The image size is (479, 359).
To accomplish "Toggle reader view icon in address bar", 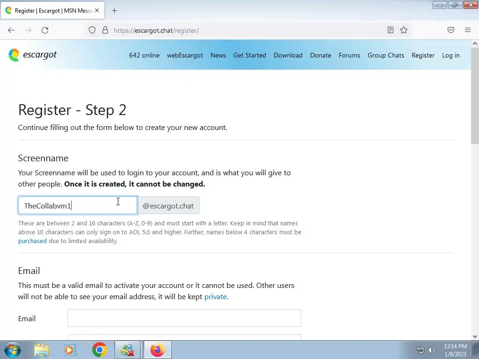I will pyautogui.click(x=391, y=30).
